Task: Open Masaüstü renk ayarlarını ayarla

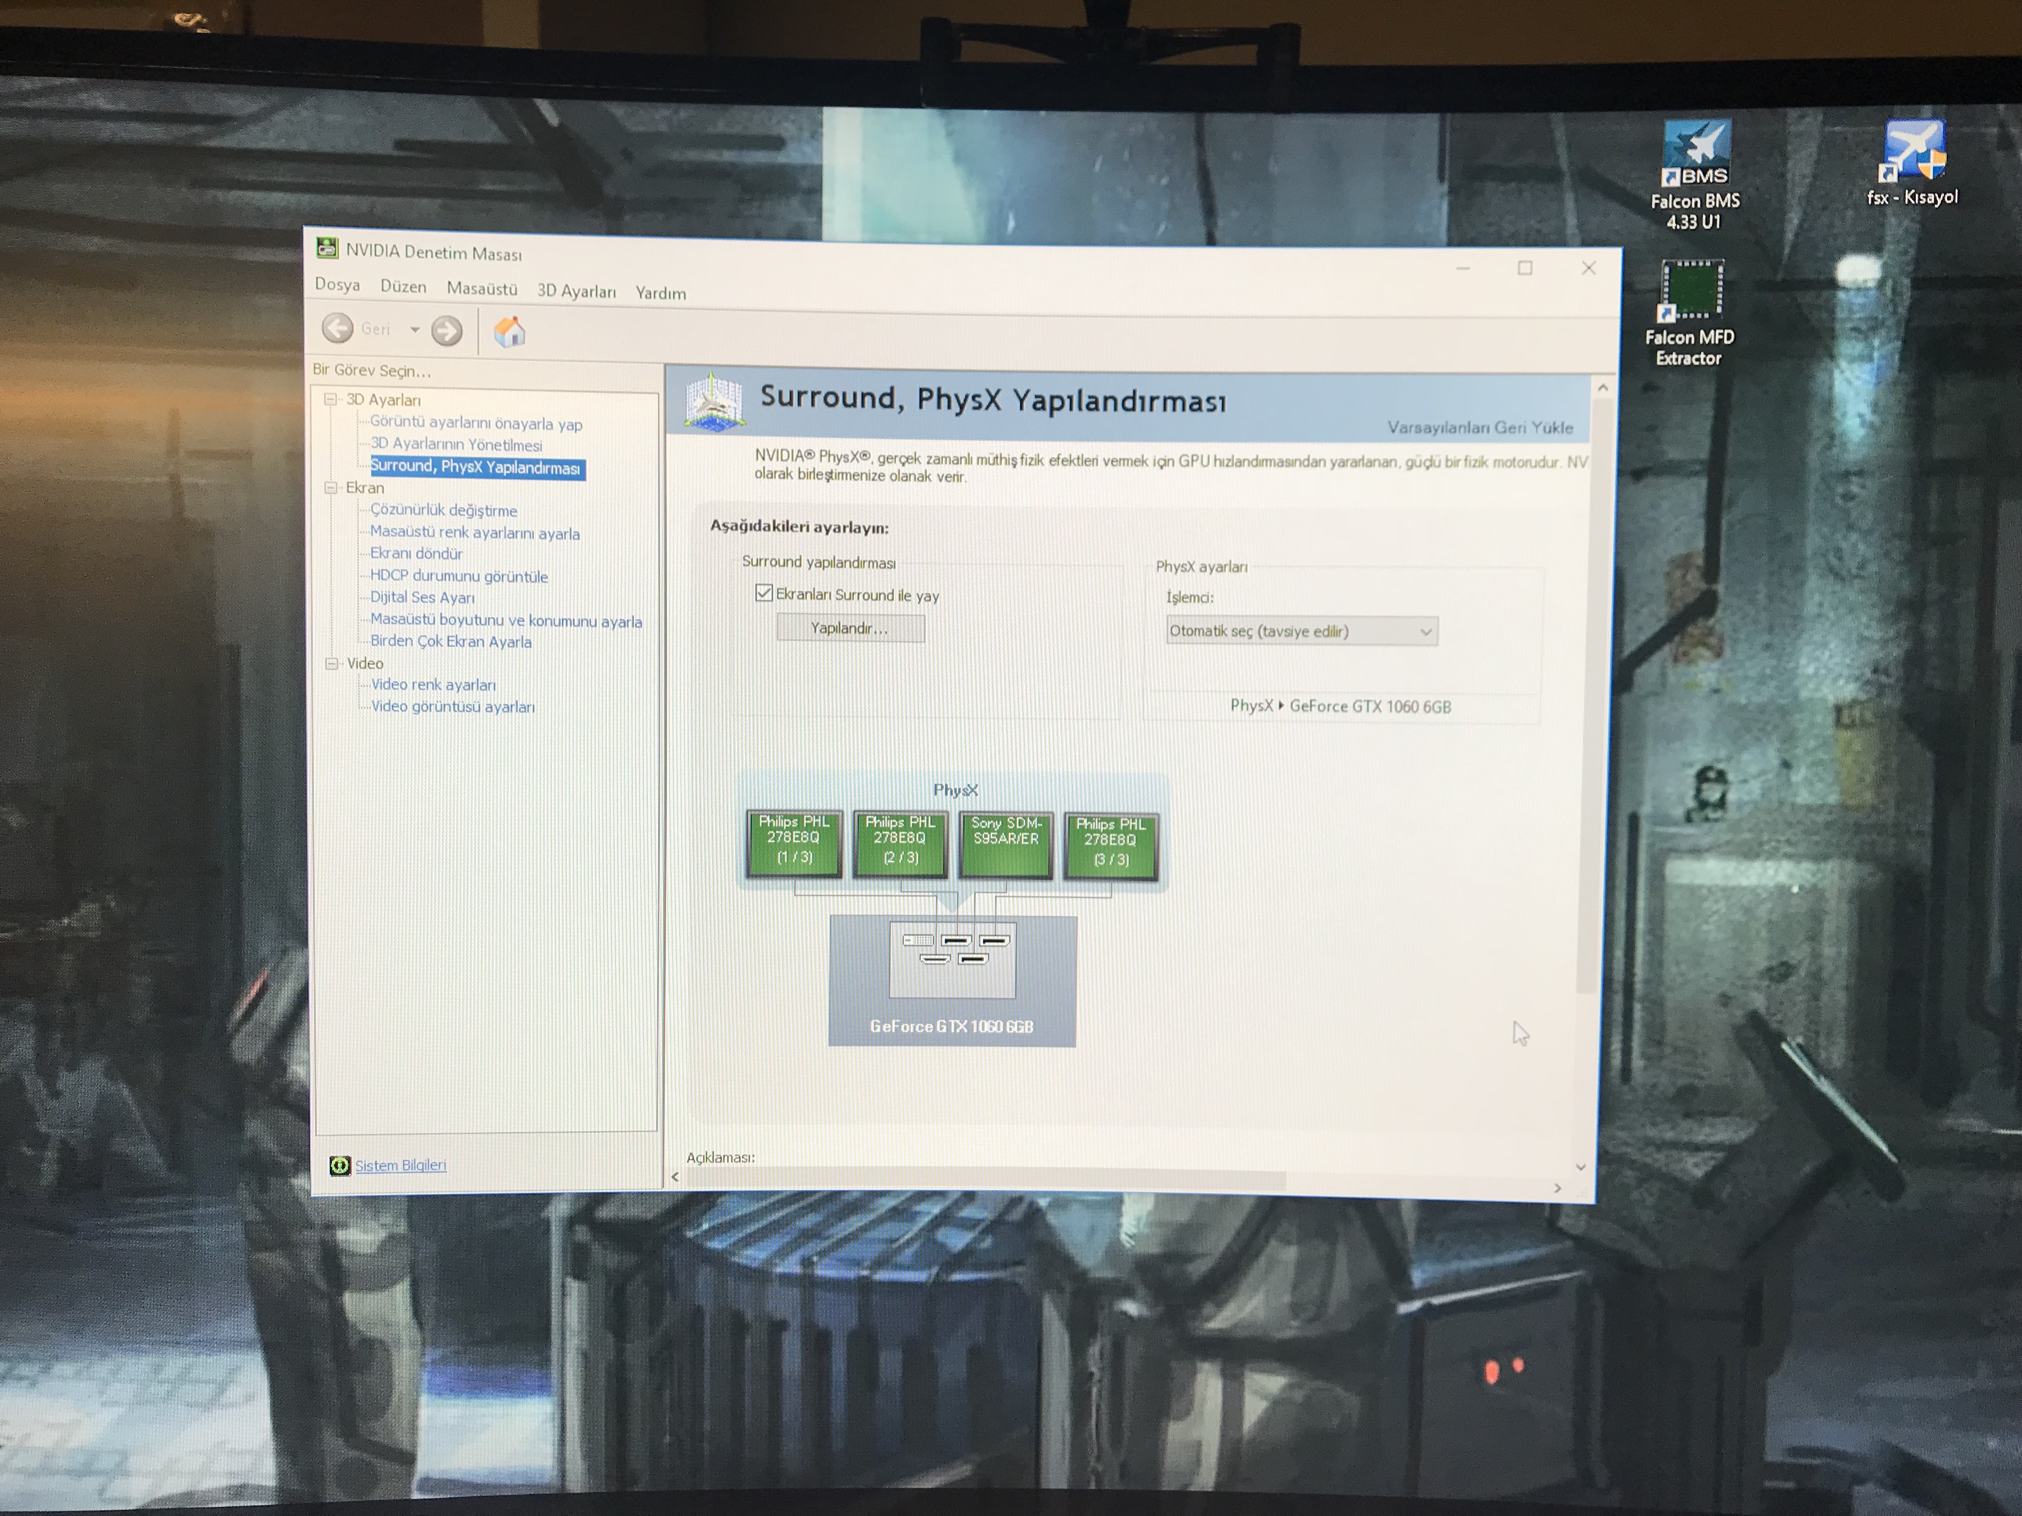Action: click(x=474, y=533)
